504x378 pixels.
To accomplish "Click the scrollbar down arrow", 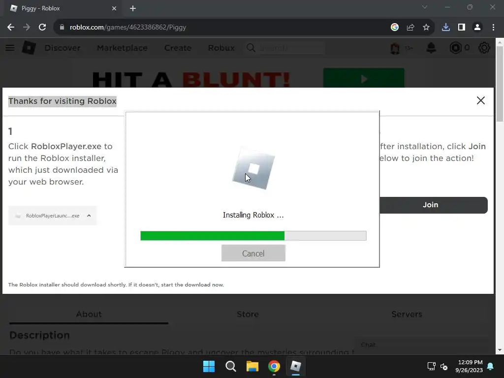I will 500,350.
